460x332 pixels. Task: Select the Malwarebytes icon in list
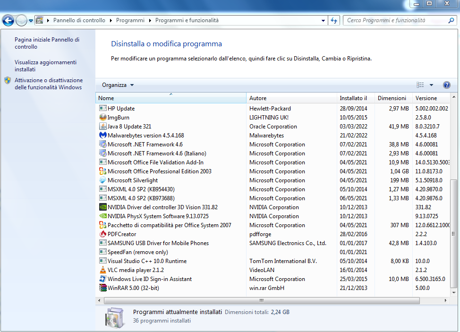[x=103, y=136]
